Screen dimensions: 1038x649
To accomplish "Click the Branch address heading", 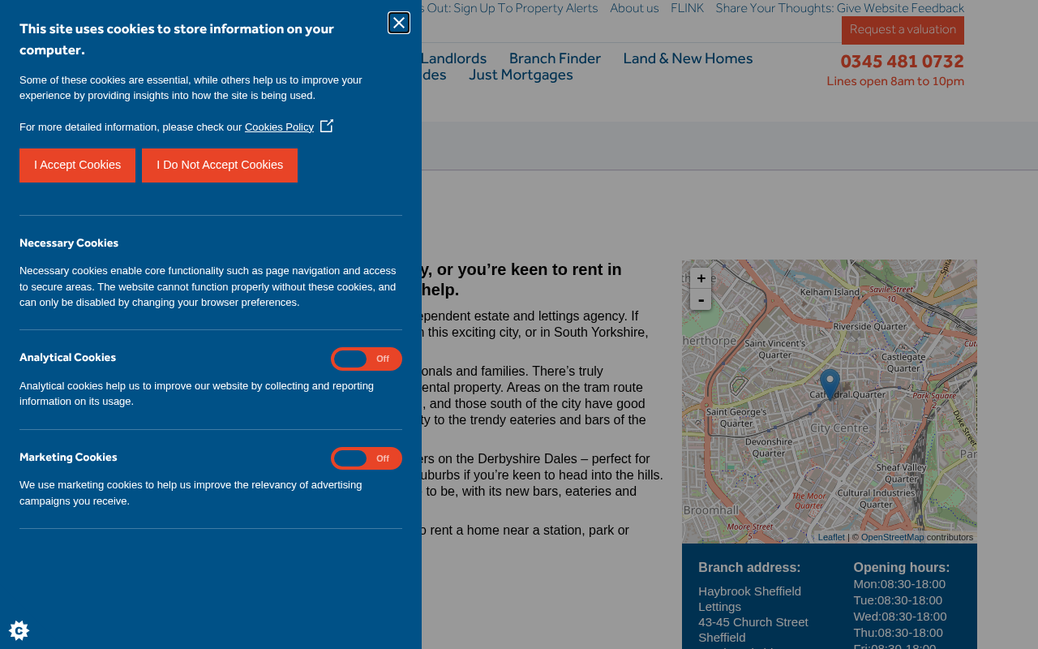I will point(749,568).
